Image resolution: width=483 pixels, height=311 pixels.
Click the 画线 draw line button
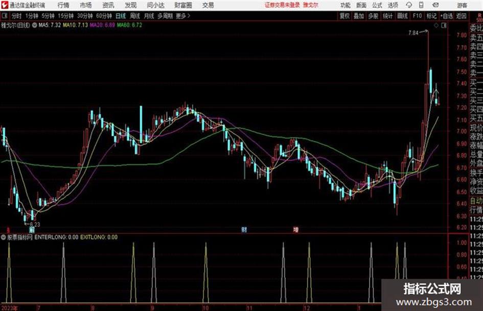point(402,16)
